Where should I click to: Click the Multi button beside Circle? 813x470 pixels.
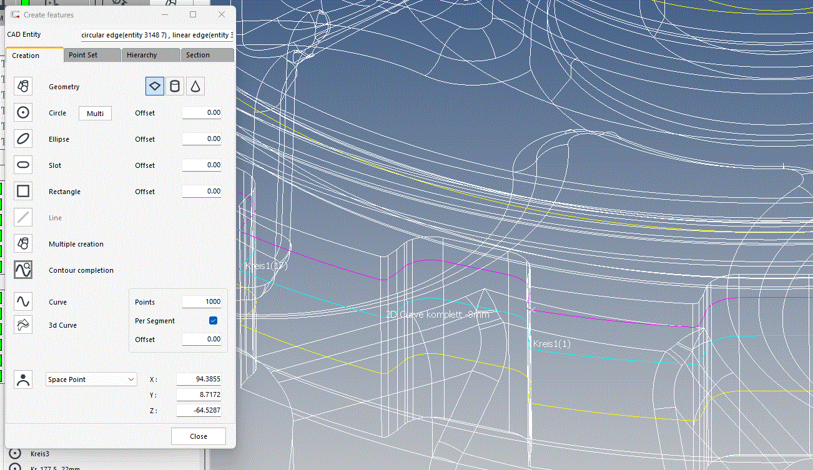pos(95,113)
